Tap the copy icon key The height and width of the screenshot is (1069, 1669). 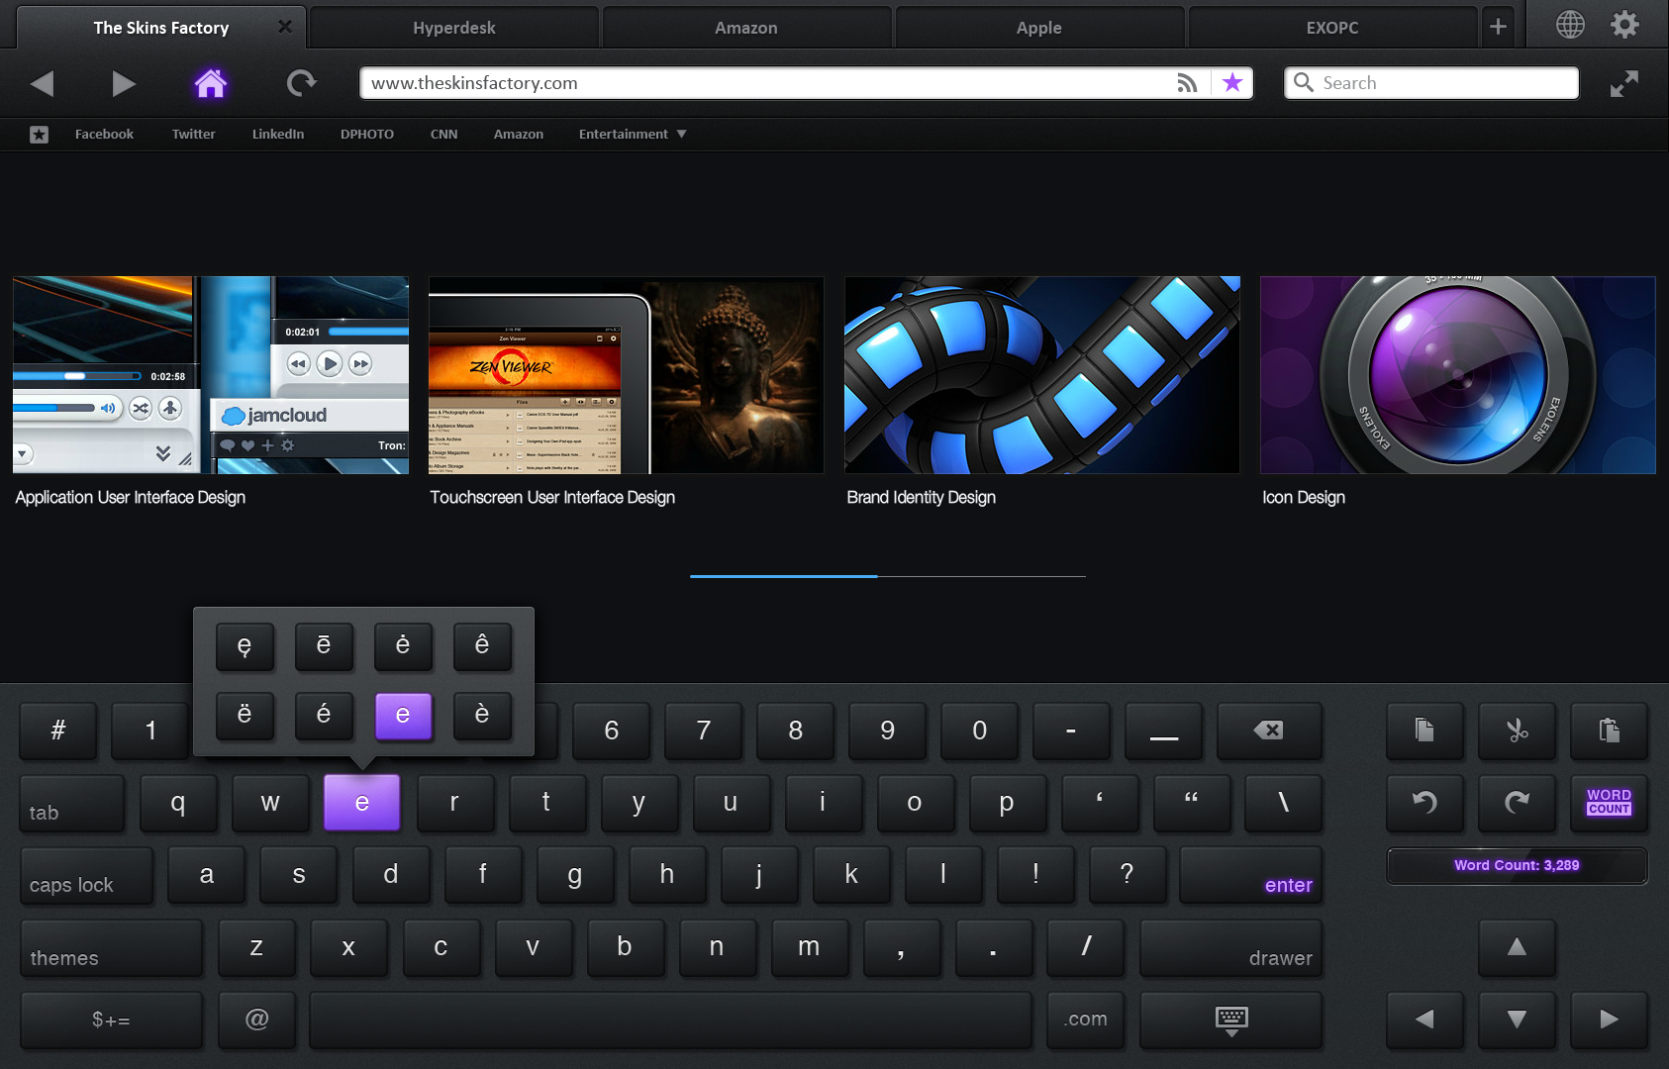1424,730
